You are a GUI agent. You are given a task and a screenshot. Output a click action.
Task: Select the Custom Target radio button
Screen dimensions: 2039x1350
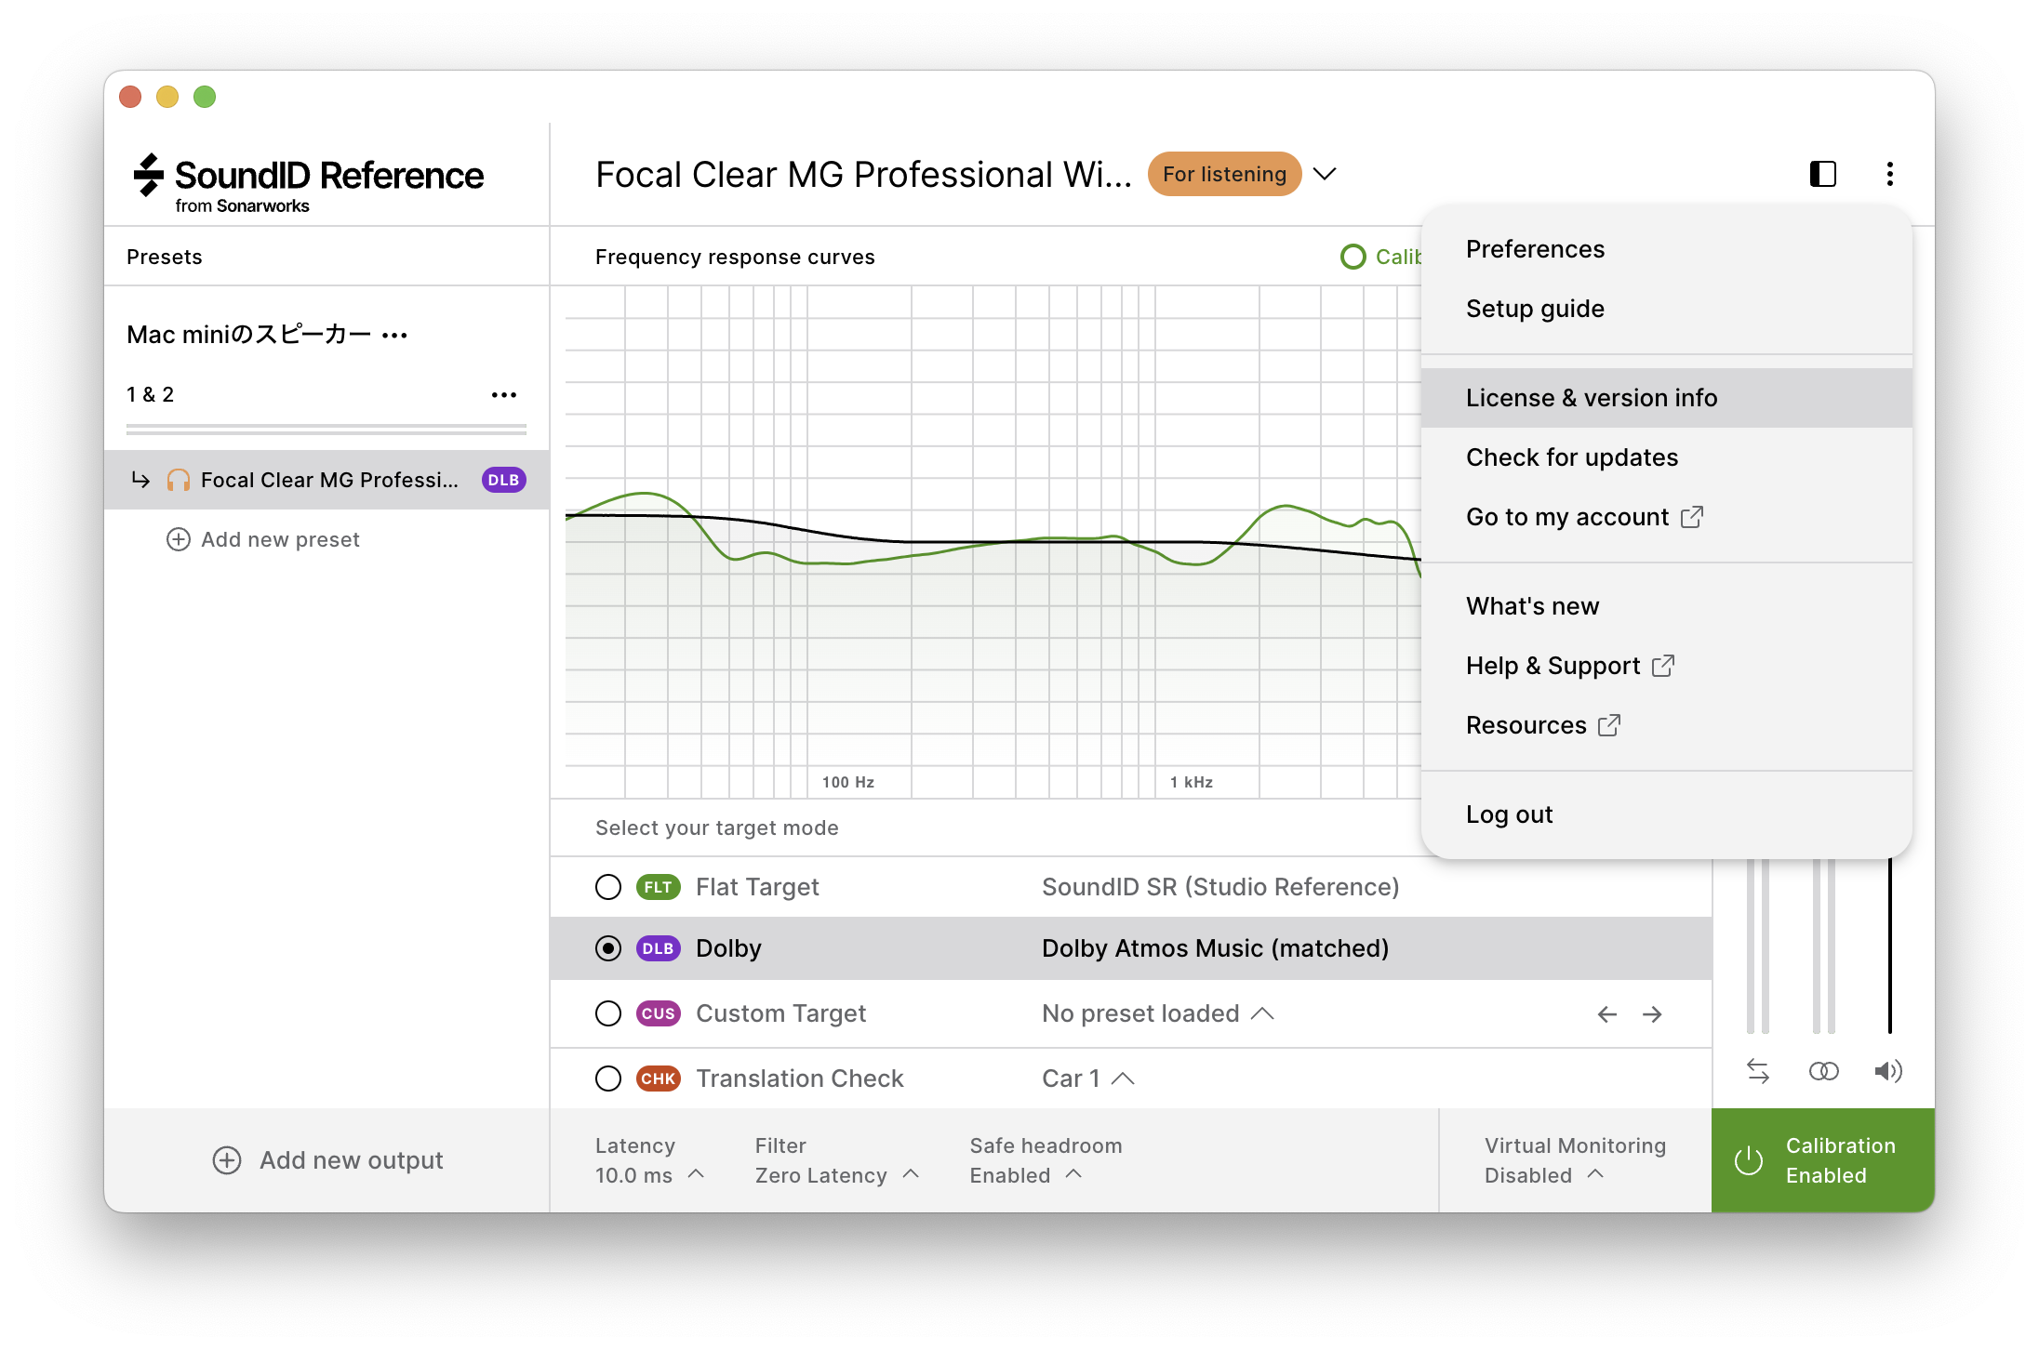[608, 1013]
